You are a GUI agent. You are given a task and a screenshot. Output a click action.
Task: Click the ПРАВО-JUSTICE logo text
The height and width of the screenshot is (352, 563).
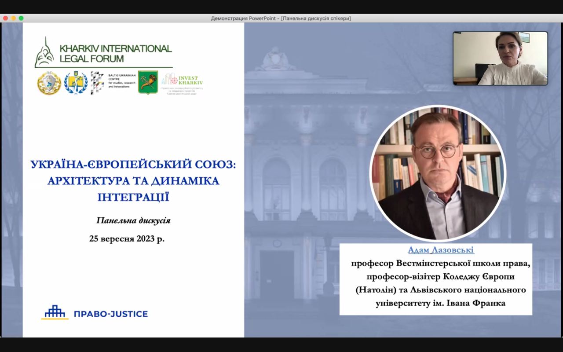point(111,314)
